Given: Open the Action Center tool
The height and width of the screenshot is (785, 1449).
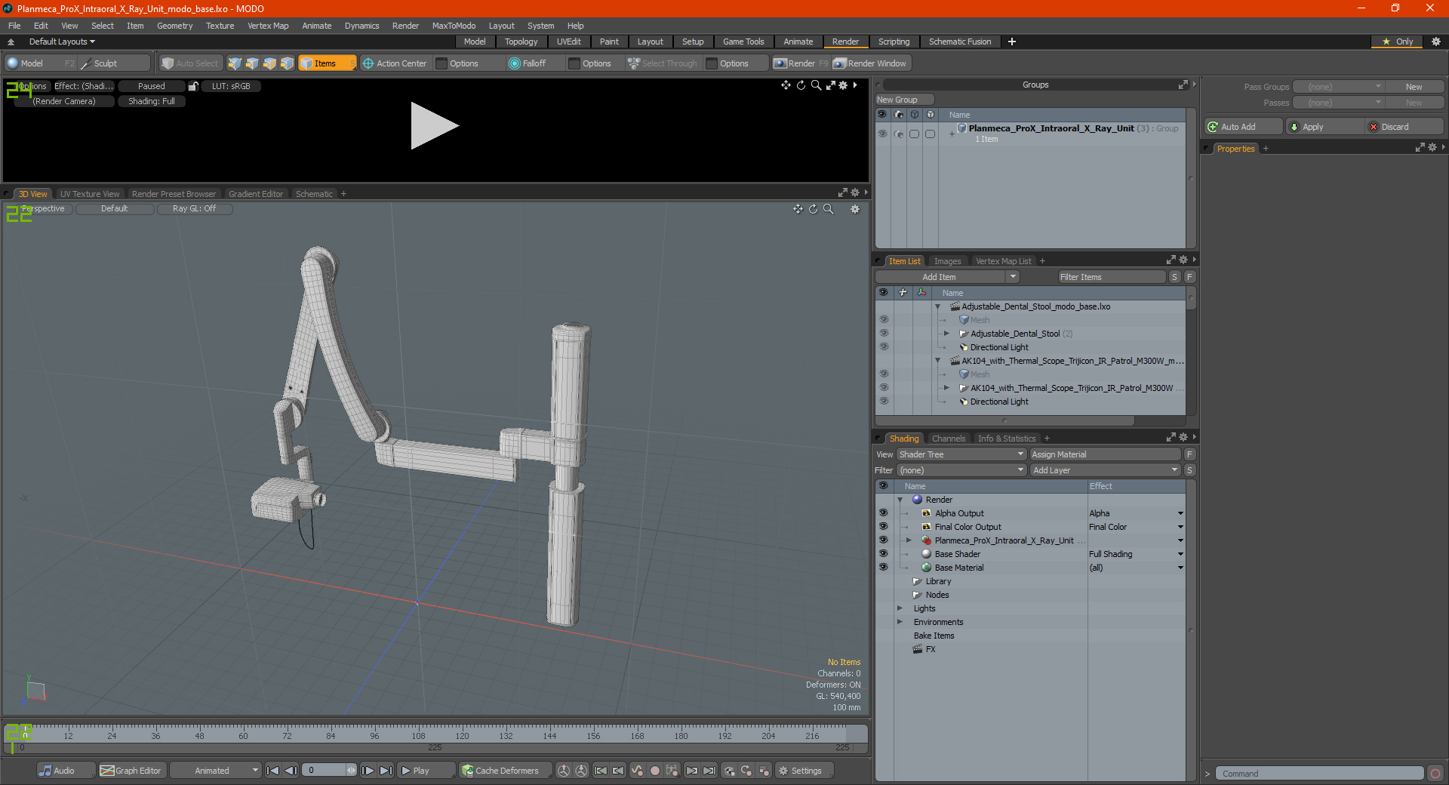Looking at the screenshot, I should pos(395,63).
